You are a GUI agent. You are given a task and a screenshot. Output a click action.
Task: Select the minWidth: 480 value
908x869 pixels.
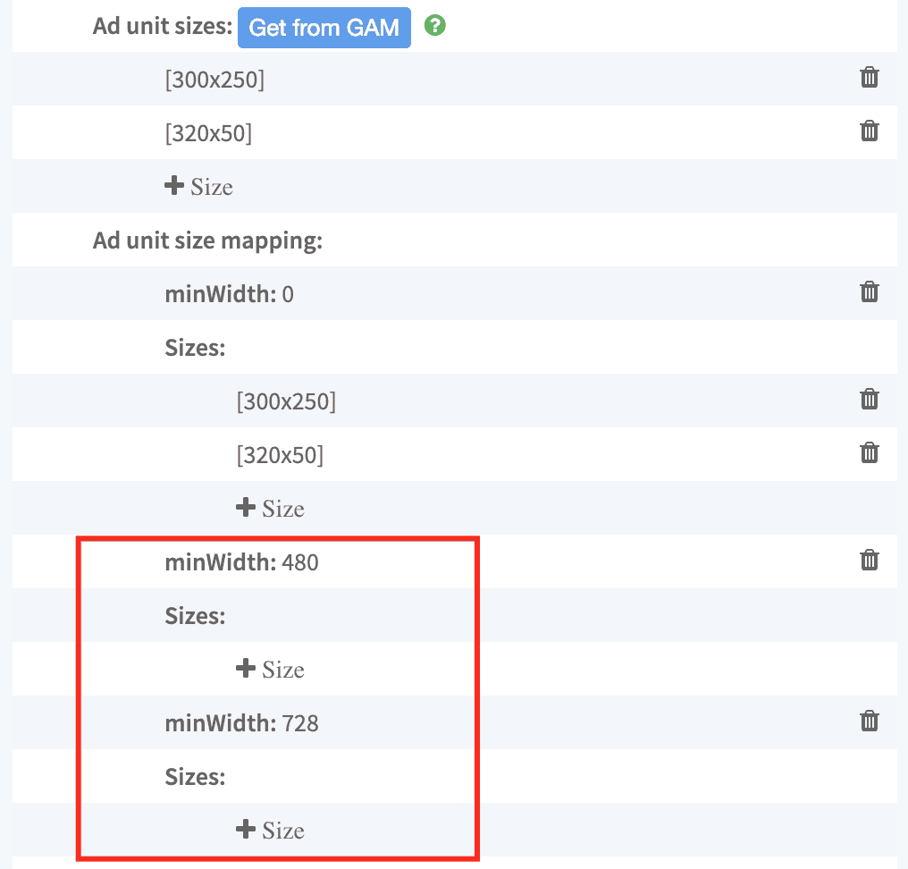300,563
